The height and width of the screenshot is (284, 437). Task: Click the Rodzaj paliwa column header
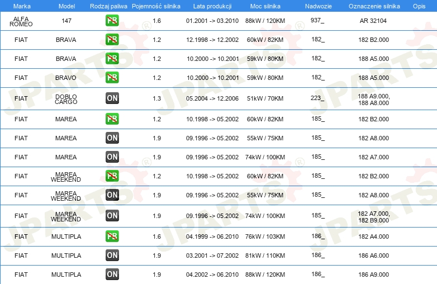pos(108,6)
